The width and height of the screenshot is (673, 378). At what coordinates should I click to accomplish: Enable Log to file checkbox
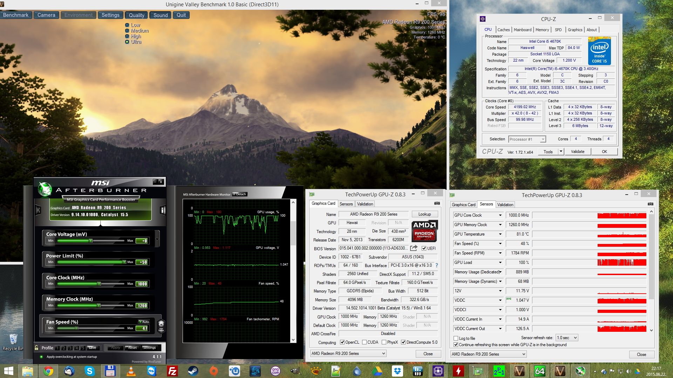456,338
